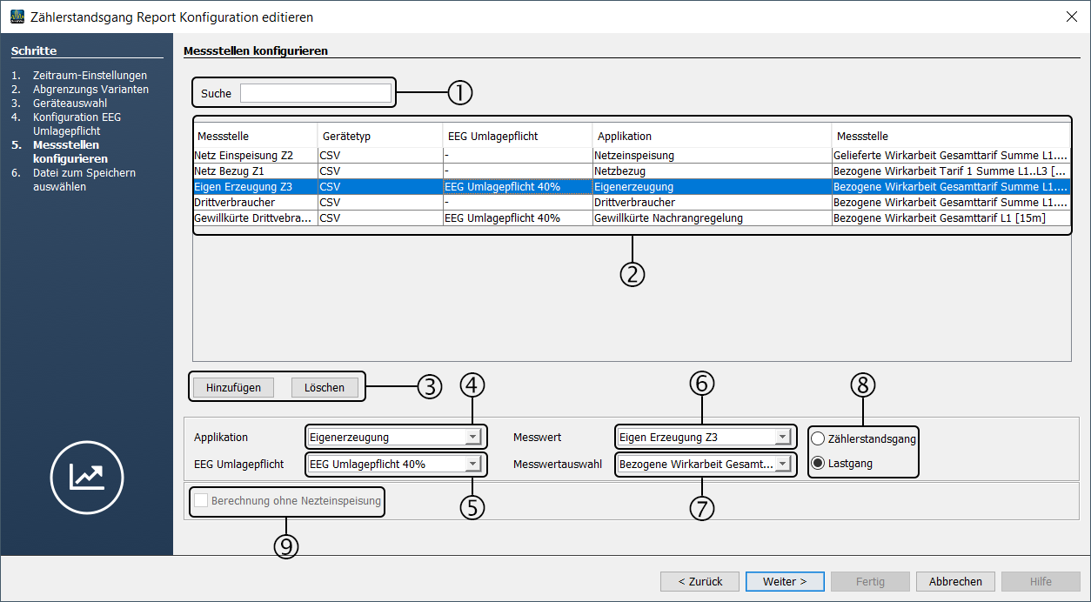Click the Hinzufügen button
Image resolution: width=1091 pixels, height=602 pixels.
coord(233,388)
